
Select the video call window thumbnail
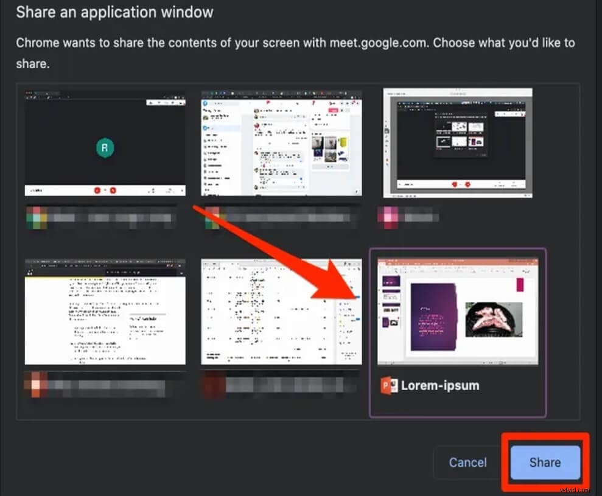tap(104, 144)
